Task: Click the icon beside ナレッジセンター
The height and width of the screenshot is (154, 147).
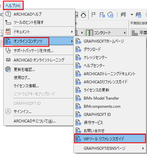Action: click(78, 57)
